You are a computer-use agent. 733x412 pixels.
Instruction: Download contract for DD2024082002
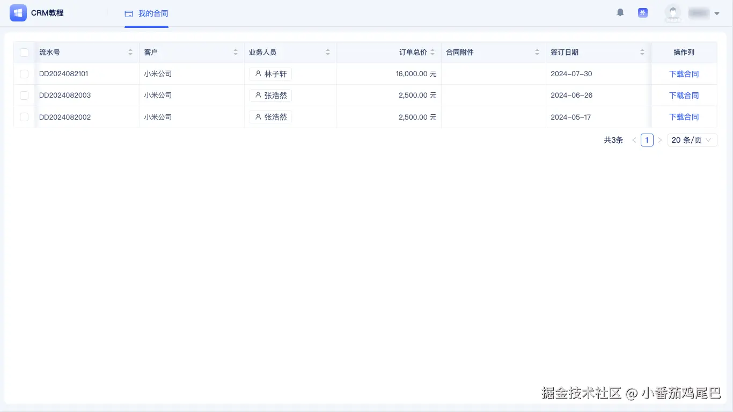(x=684, y=117)
